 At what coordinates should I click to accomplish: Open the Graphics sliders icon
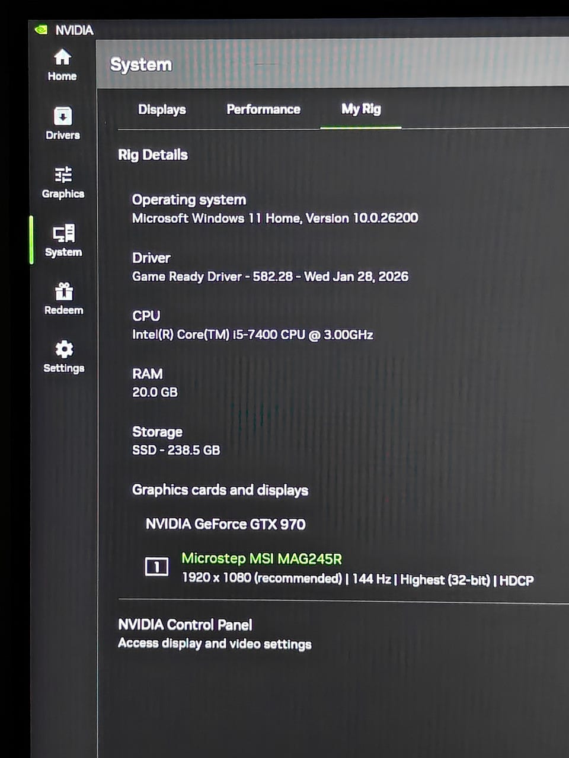(x=63, y=175)
